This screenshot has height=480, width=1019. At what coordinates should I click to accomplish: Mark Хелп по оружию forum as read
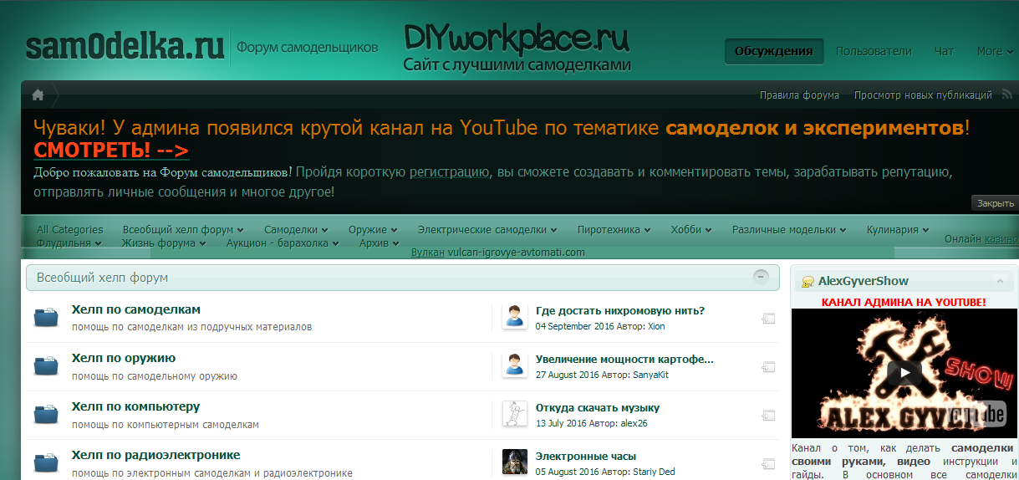[x=768, y=366]
